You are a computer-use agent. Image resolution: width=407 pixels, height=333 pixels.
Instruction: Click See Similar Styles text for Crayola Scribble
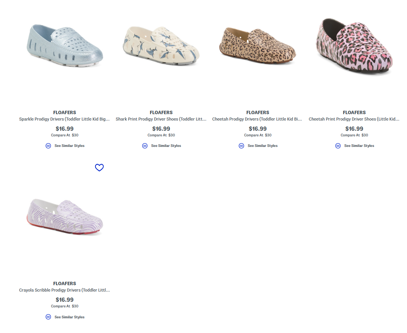pyautogui.click(x=69, y=317)
